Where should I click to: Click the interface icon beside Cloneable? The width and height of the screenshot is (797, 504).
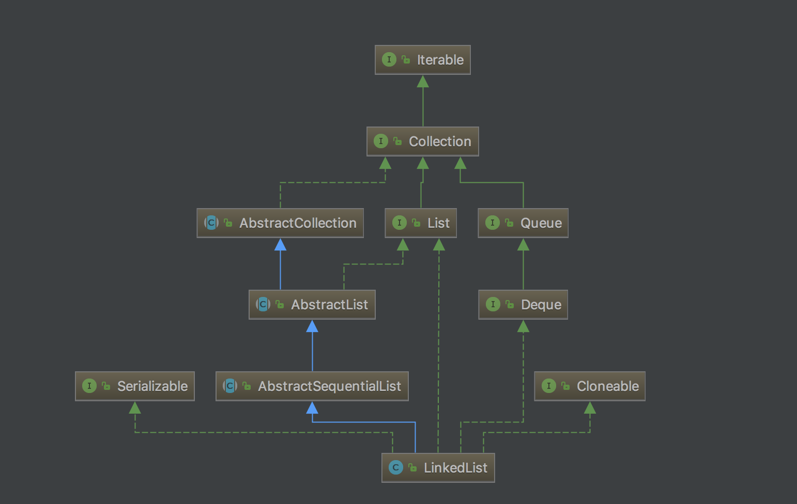click(x=548, y=386)
